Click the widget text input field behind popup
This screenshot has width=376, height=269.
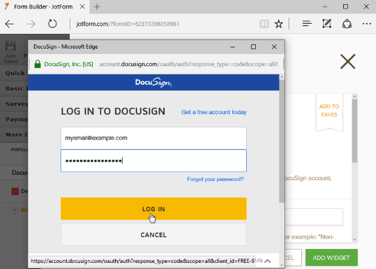[314, 217]
